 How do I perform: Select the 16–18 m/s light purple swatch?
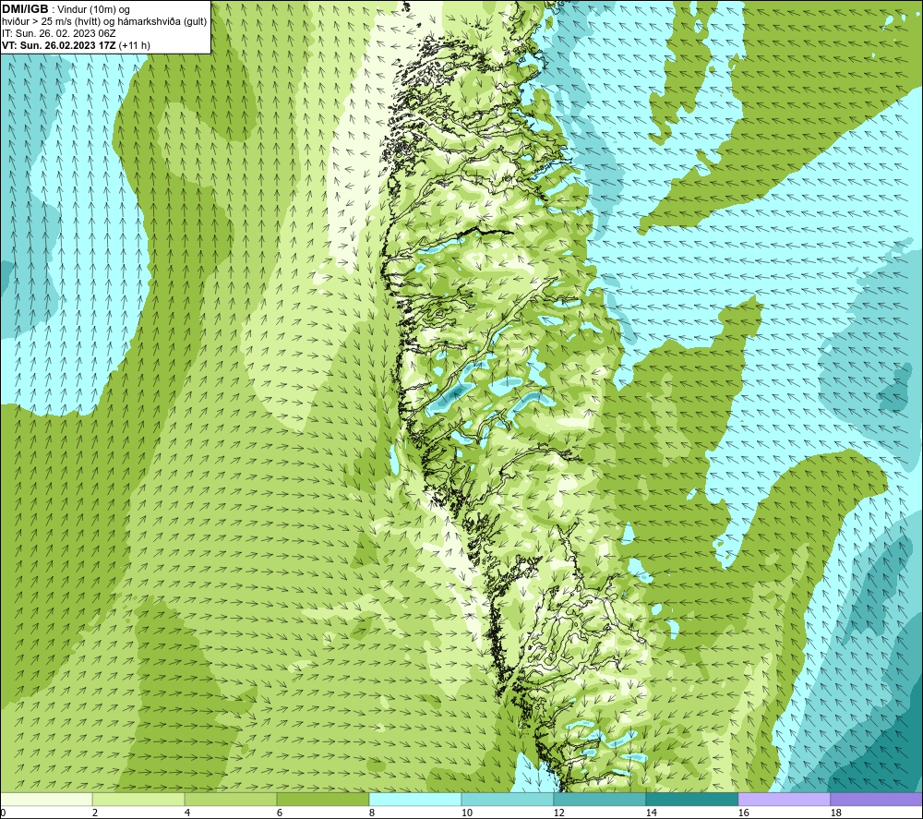click(x=784, y=799)
